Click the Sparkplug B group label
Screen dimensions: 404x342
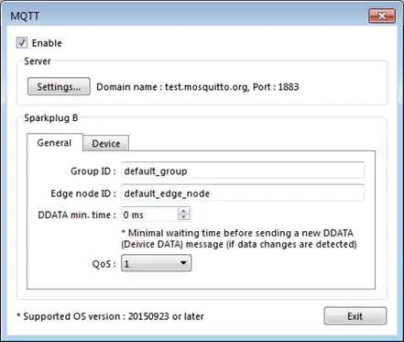(x=51, y=118)
